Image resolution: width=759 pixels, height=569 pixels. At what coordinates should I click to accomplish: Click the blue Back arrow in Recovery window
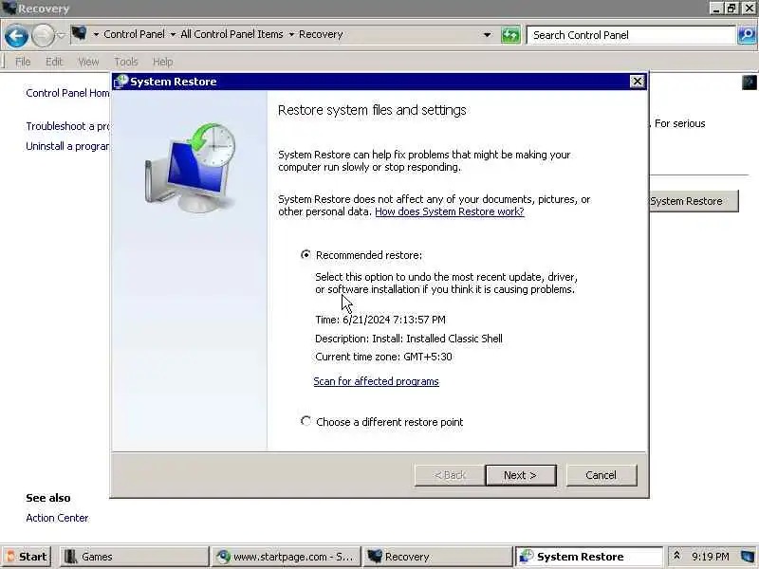[x=16, y=36]
